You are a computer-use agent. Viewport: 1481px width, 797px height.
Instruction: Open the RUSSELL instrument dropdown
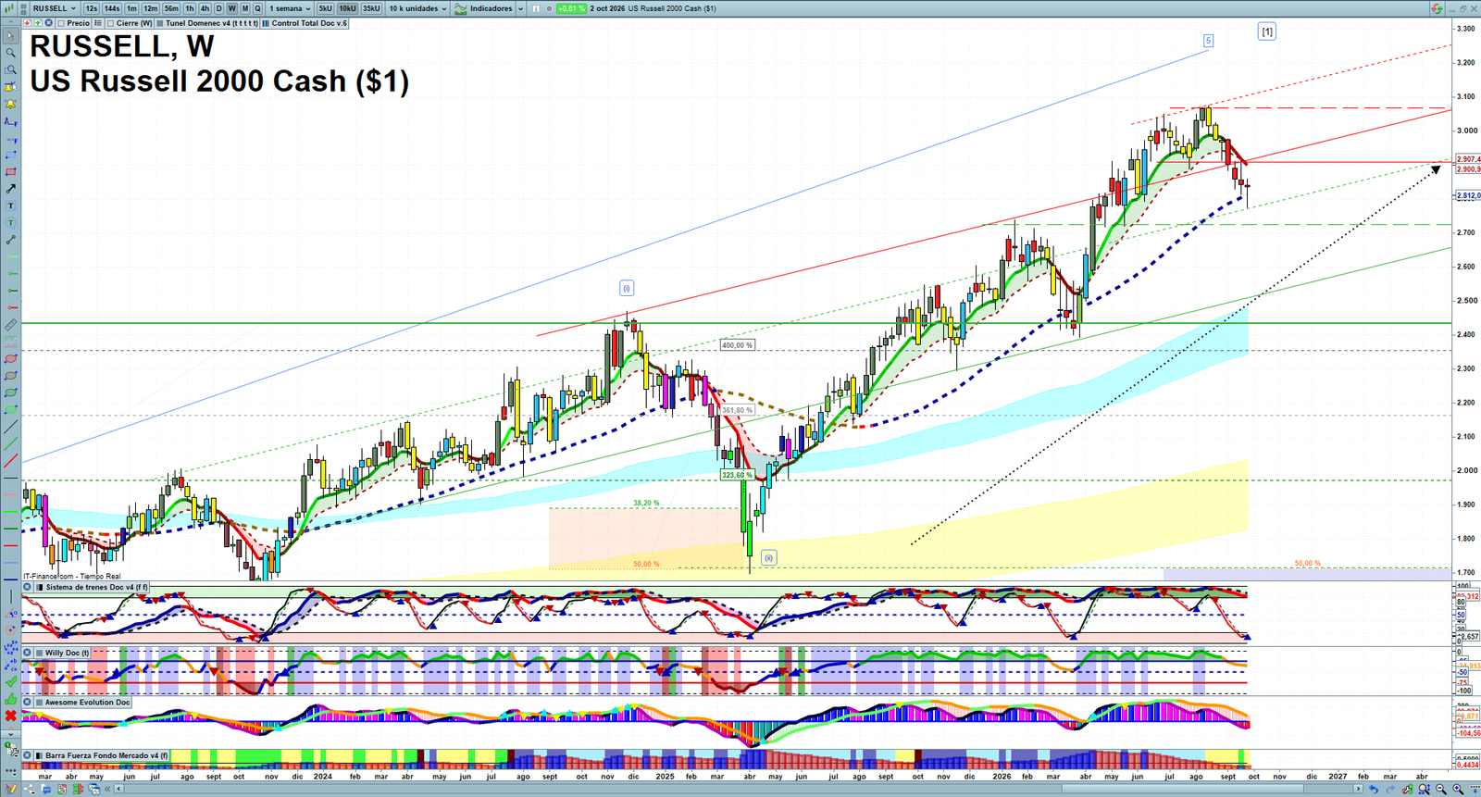point(55,8)
